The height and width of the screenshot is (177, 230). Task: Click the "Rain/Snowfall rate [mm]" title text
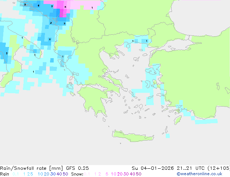[32, 168]
